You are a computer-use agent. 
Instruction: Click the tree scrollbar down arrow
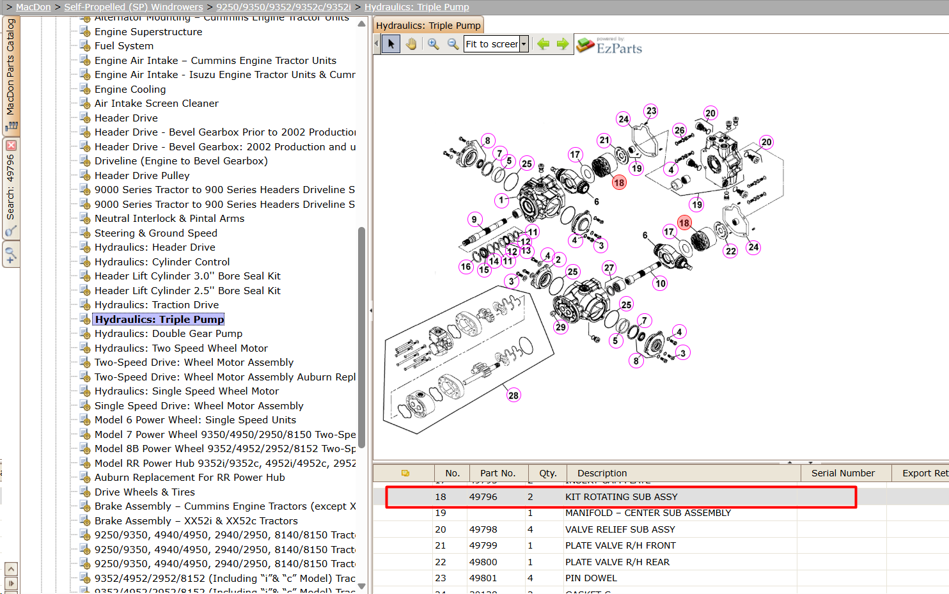(361, 586)
